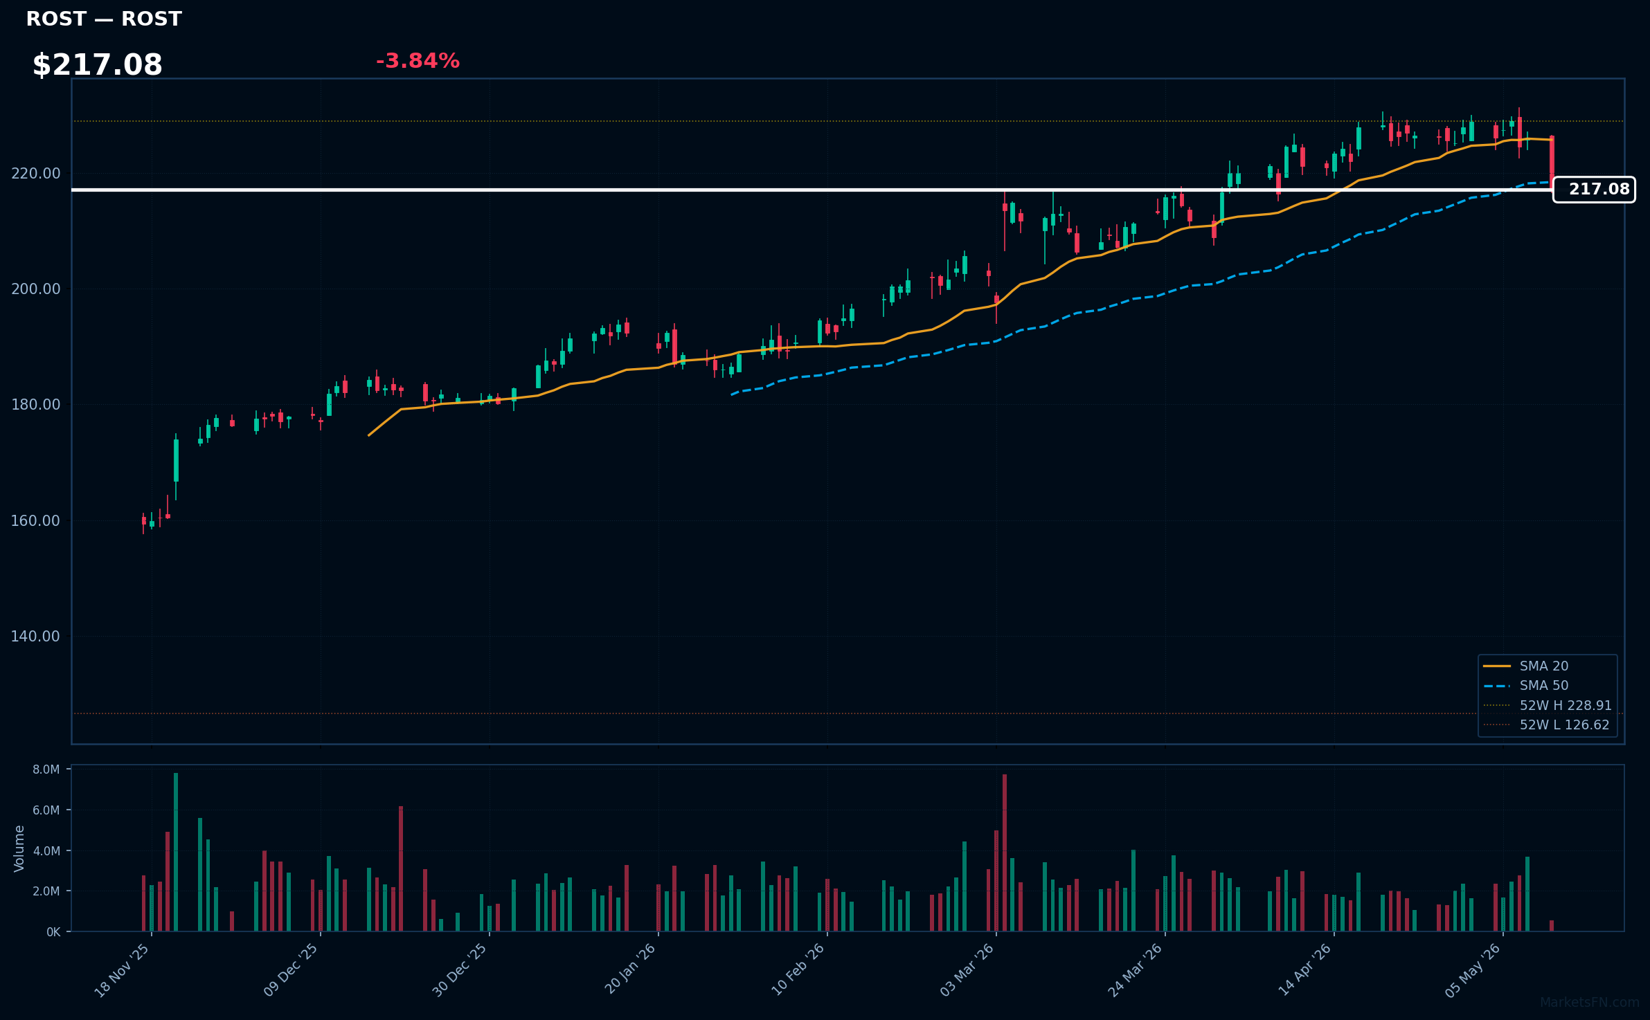Click the 140.00 price axis label
The height and width of the screenshot is (1020, 1650).
[36, 636]
